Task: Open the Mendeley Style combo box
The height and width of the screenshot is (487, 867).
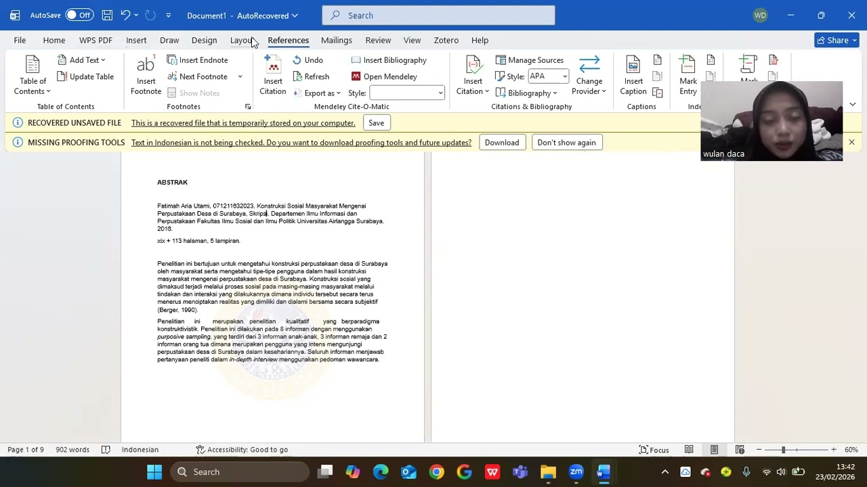Action: [407, 93]
